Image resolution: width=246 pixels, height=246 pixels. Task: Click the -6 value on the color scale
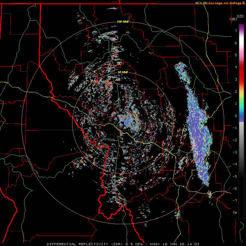(x=235, y=189)
